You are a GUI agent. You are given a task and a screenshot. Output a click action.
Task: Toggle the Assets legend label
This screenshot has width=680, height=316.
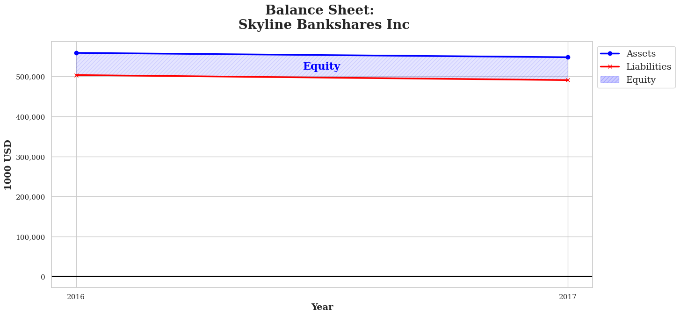click(x=641, y=54)
